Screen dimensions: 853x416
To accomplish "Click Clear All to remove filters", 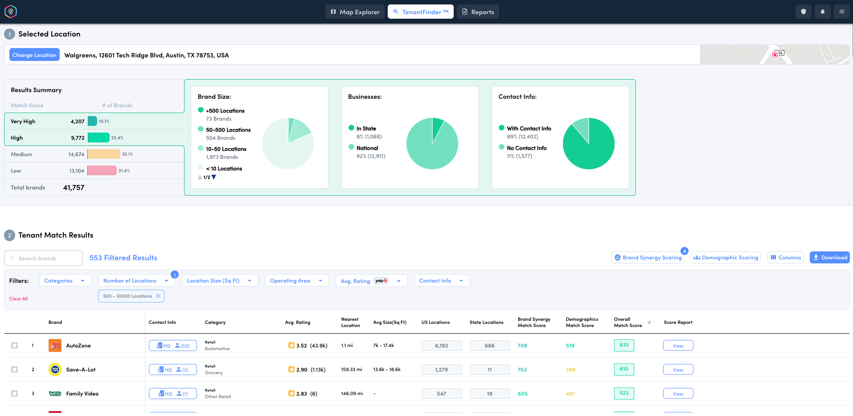I will point(18,299).
